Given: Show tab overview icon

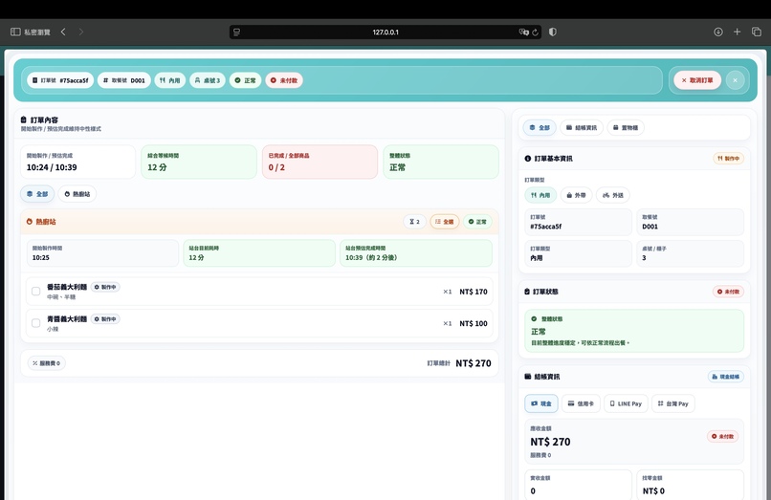Looking at the screenshot, I should (757, 32).
